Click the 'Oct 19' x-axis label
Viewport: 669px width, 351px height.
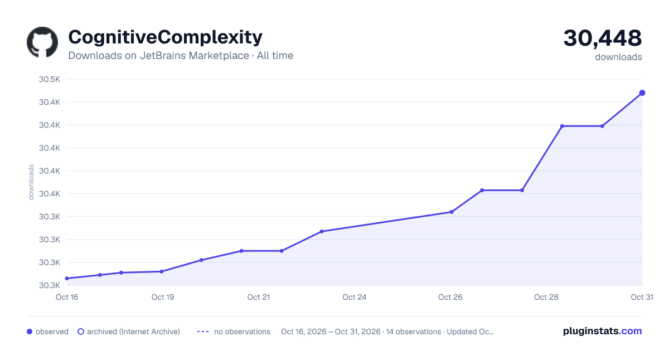tap(163, 297)
